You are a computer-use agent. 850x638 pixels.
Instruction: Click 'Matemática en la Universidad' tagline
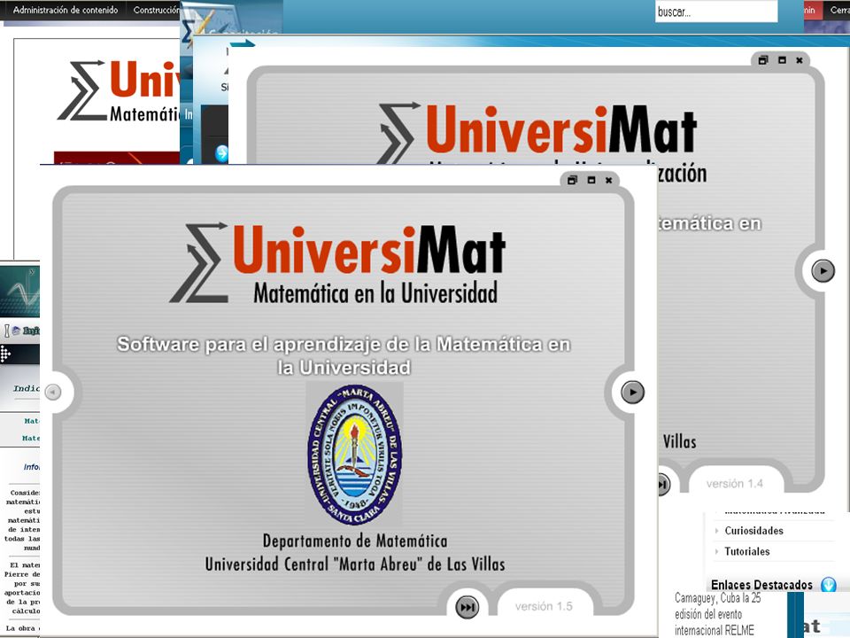click(375, 293)
